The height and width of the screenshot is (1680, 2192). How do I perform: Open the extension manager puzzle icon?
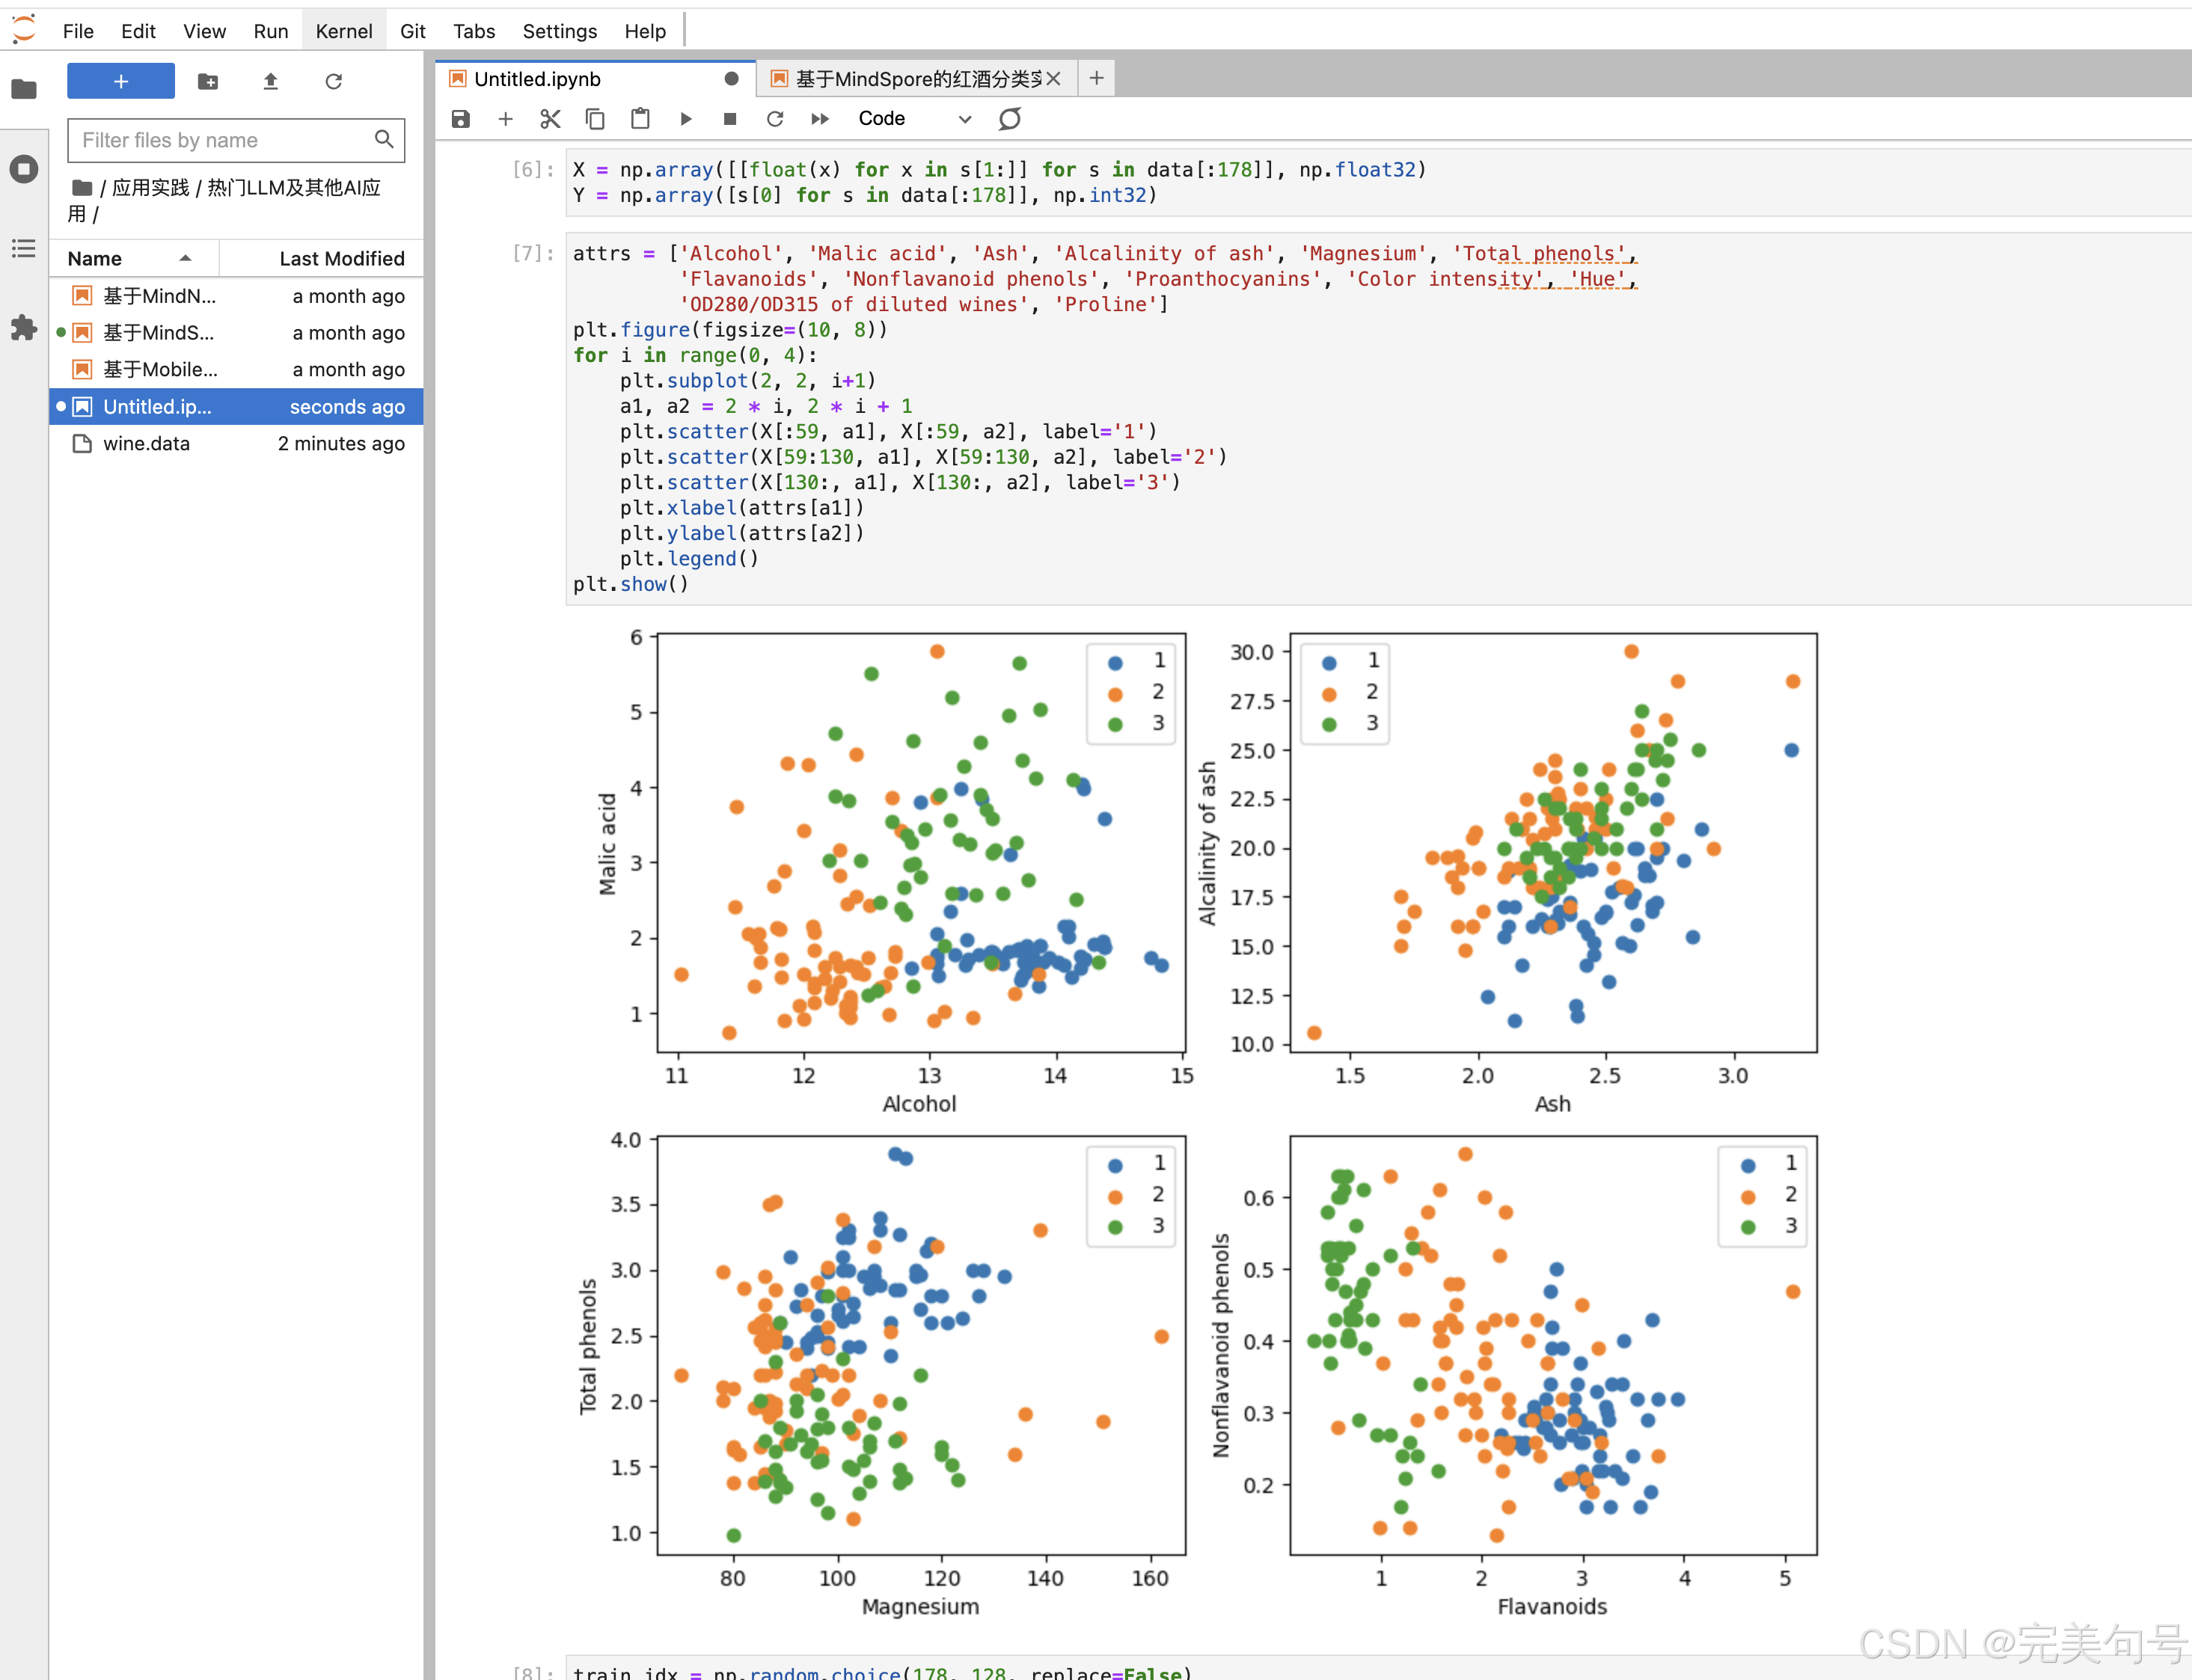pos(24,328)
